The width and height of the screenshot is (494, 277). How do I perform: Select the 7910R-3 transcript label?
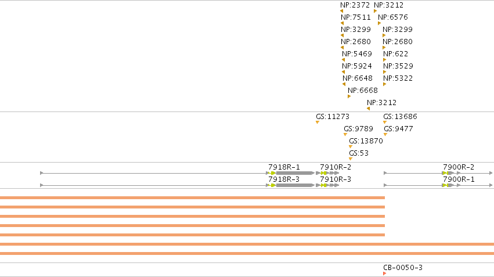pos(336,179)
